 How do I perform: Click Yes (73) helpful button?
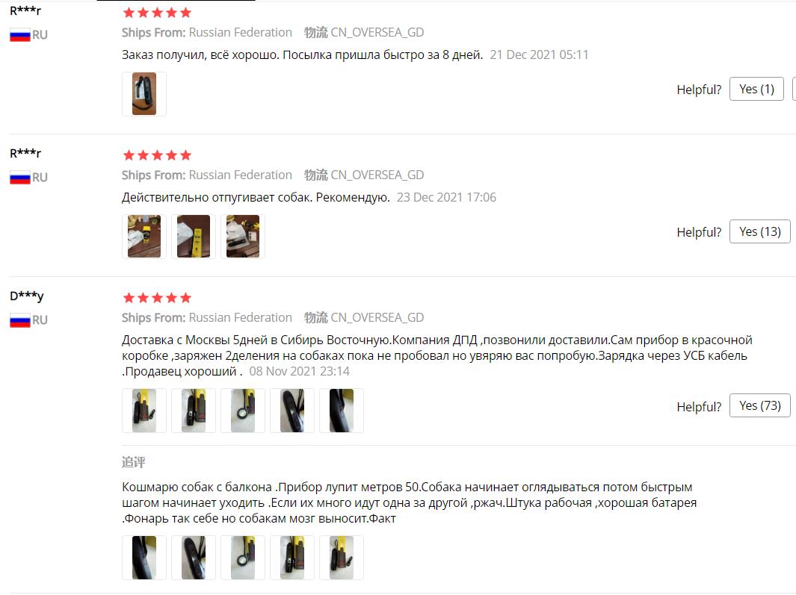760,406
